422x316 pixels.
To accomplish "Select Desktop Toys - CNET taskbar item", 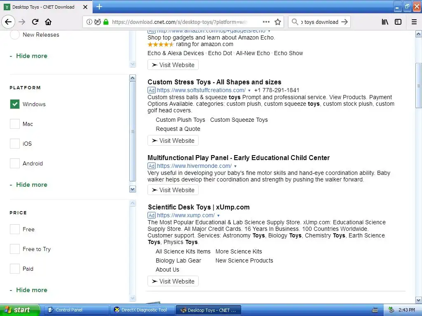I will [x=208, y=310].
